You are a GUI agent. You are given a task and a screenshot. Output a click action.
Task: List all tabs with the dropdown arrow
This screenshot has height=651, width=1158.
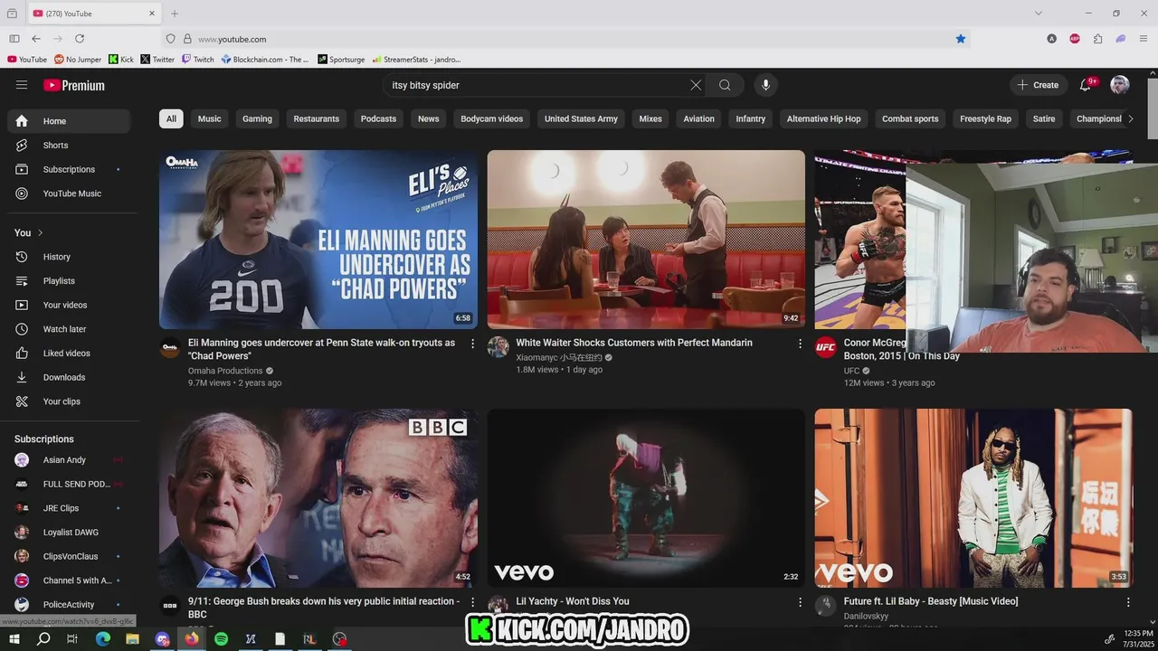click(x=1039, y=14)
